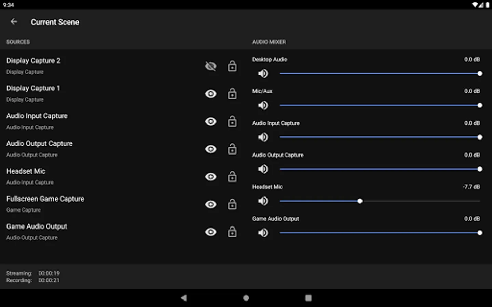This screenshot has width=492, height=307.
Task: Click the Current Scene title
Action: click(x=55, y=22)
